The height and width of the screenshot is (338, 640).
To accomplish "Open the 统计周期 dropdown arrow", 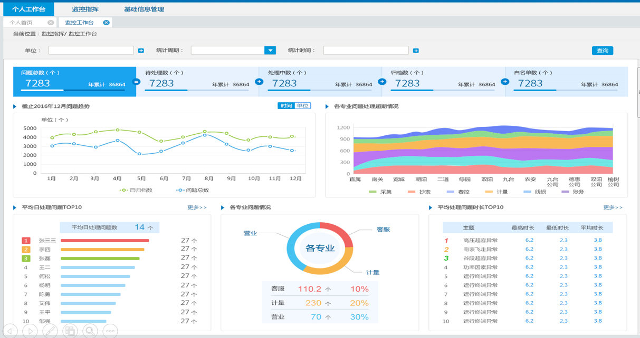I will pos(270,51).
